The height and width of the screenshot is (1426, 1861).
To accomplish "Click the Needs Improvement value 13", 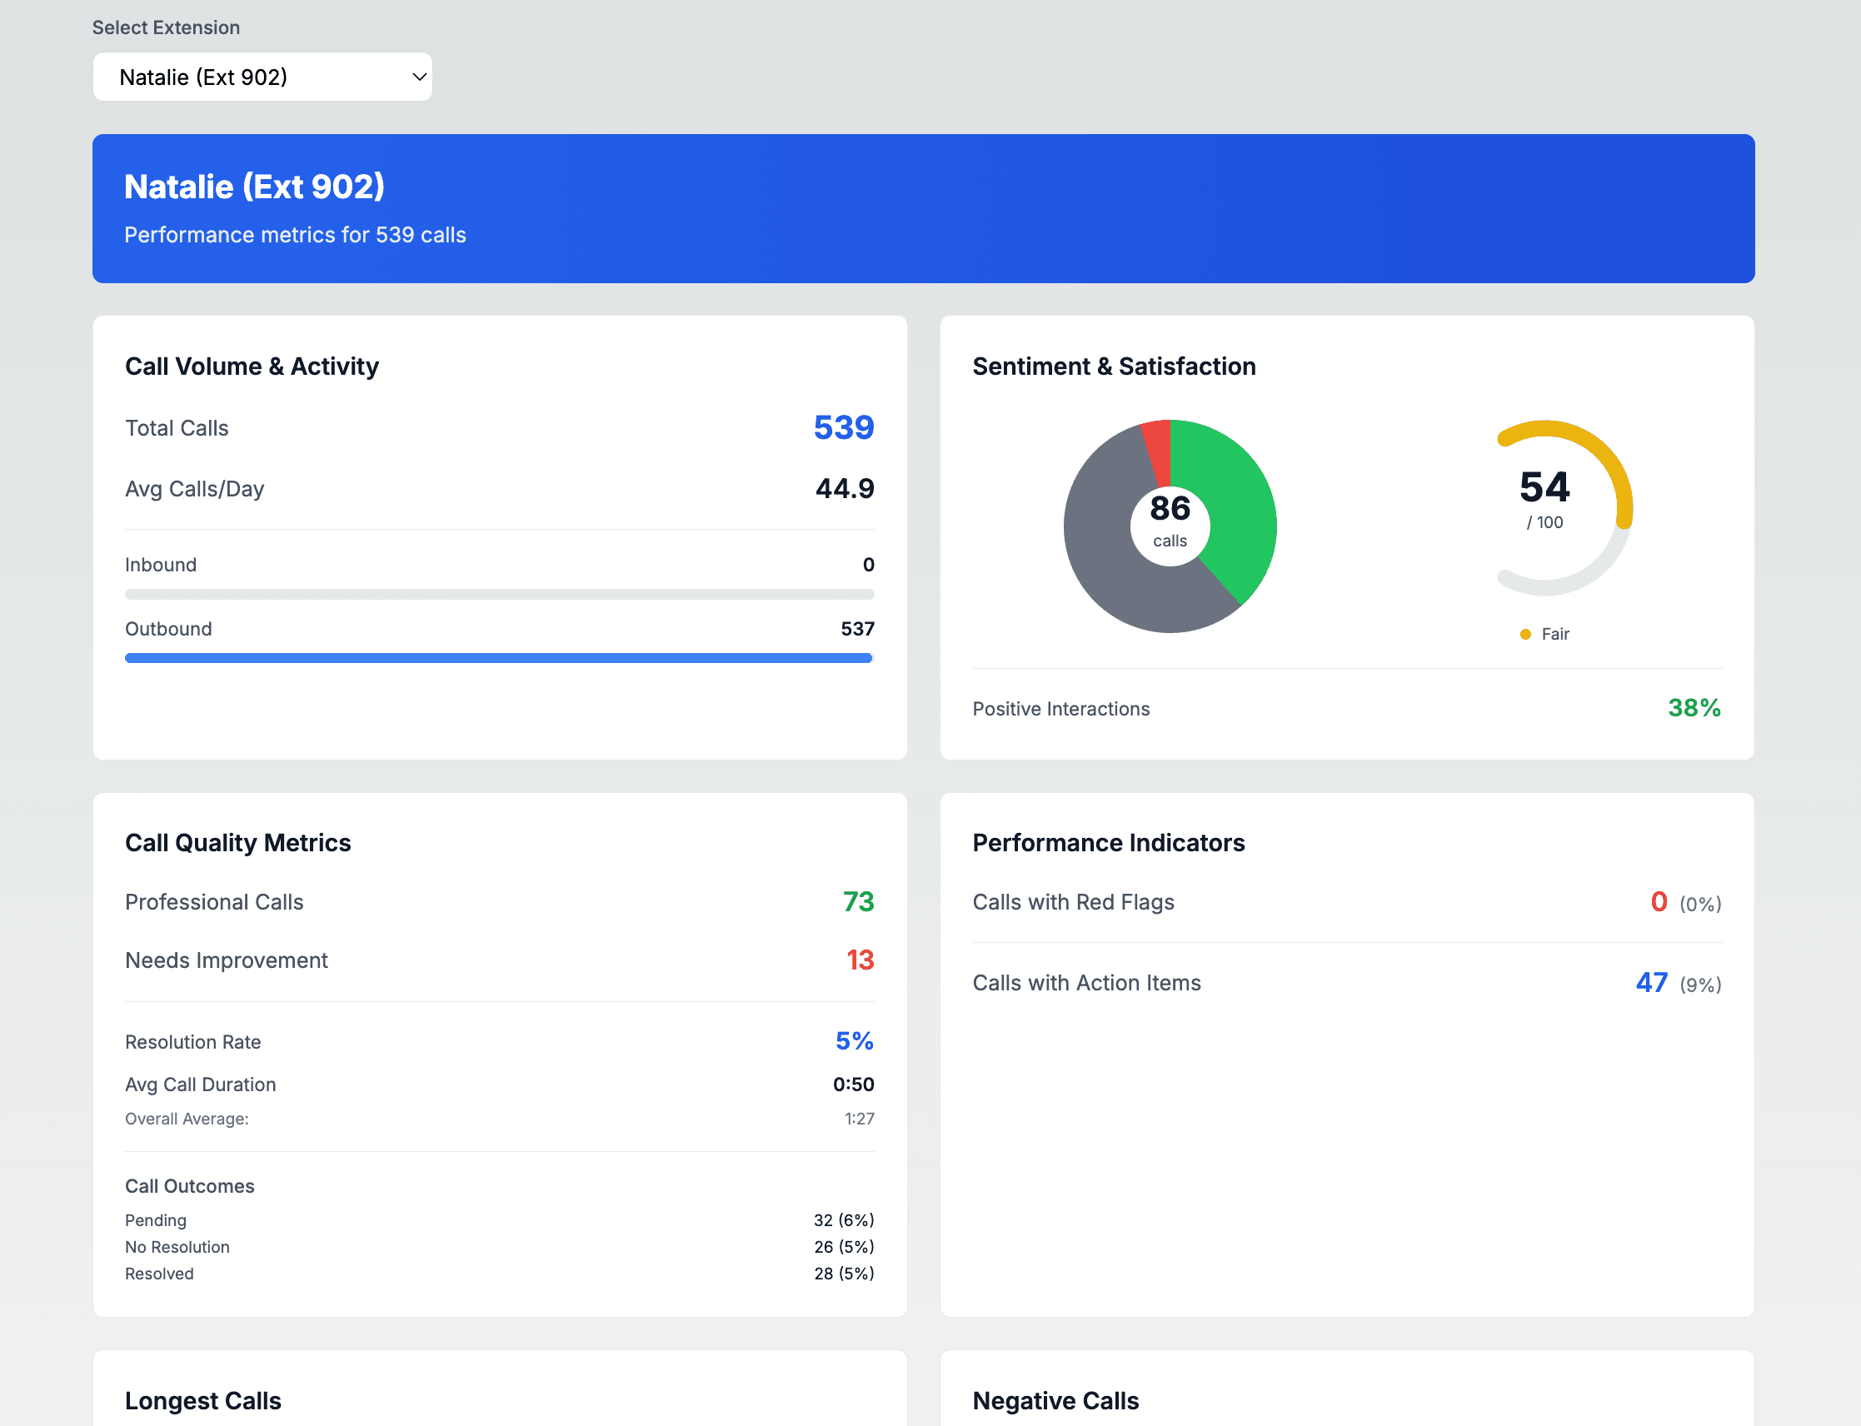I will tap(861, 960).
